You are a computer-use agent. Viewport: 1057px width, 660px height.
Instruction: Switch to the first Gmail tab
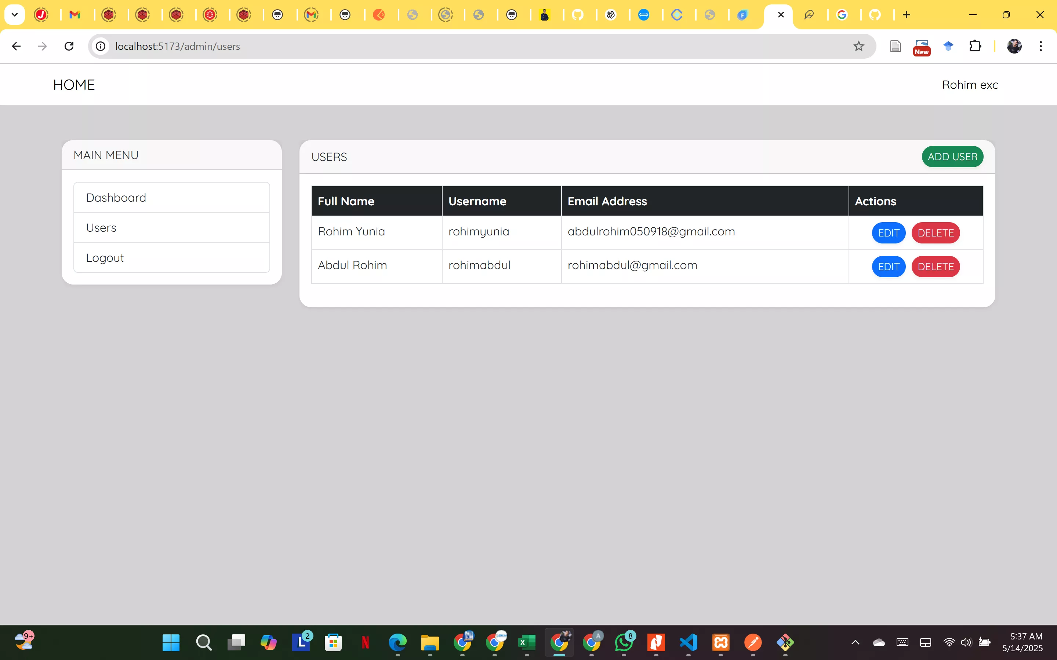point(75,15)
